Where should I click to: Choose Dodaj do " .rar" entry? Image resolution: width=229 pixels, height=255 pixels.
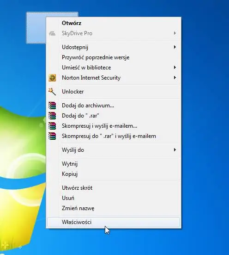(114, 116)
